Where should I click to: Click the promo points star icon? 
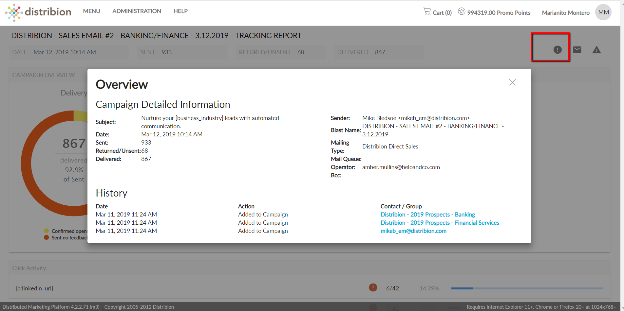click(x=462, y=11)
